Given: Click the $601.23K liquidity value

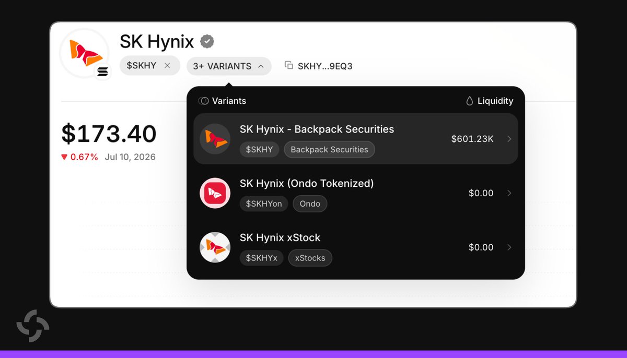Looking at the screenshot, I should [x=472, y=139].
